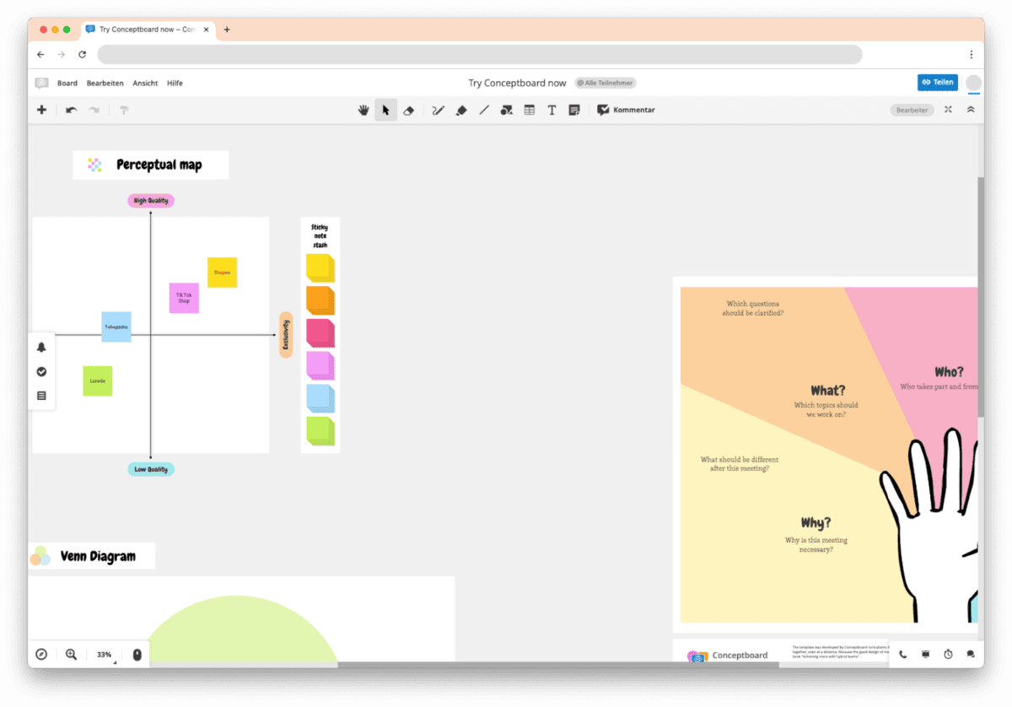Insert a Table
Image resolution: width=1012 pixels, height=707 pixels.
[529, 110]
